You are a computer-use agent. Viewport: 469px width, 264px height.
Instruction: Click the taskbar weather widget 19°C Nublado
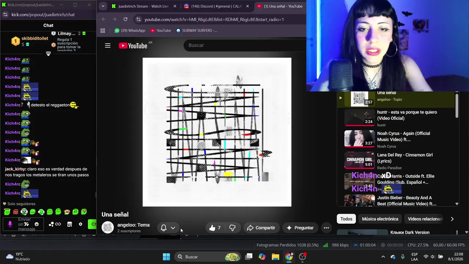pyautogui.click(x=18, y=256)
